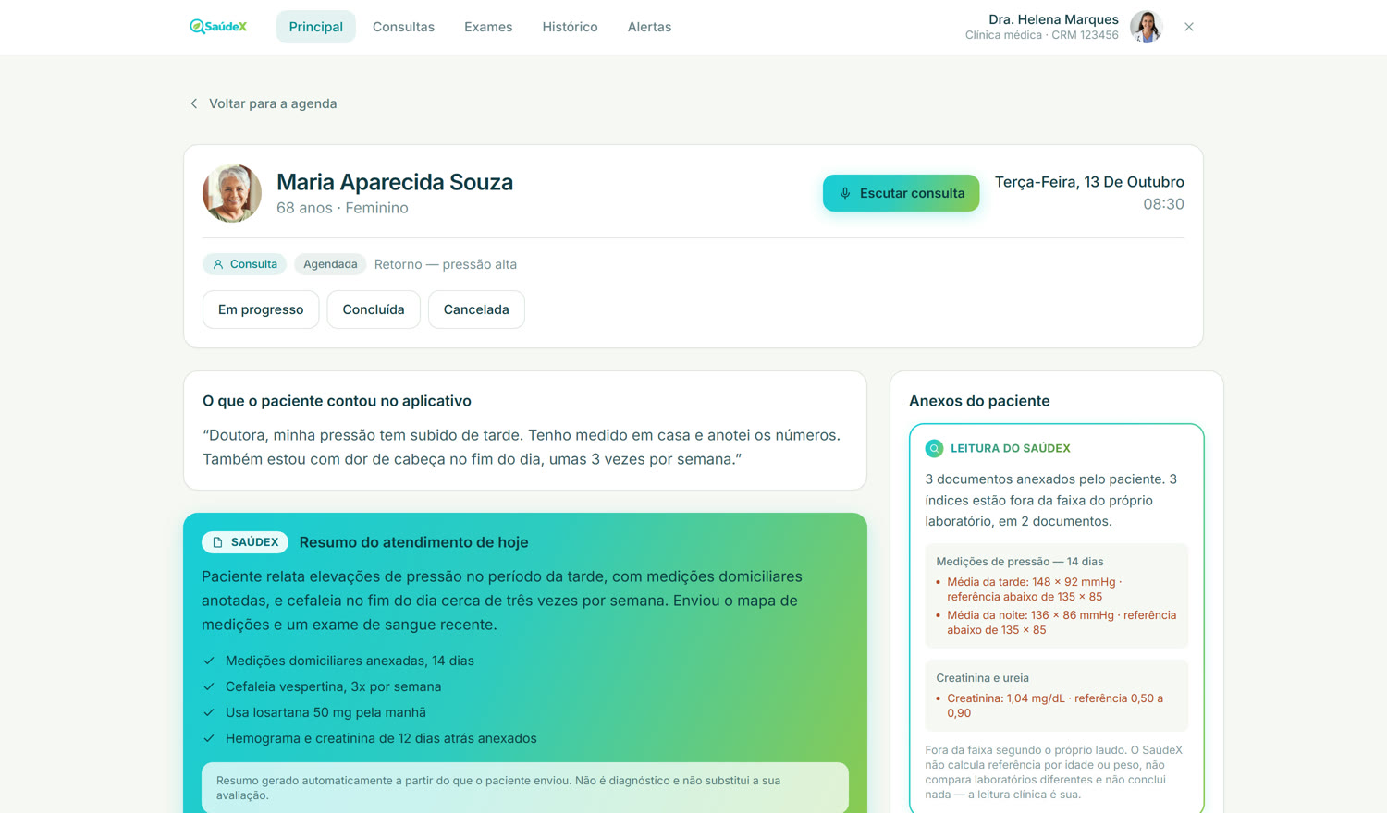Open the Alertas tab

649,27
